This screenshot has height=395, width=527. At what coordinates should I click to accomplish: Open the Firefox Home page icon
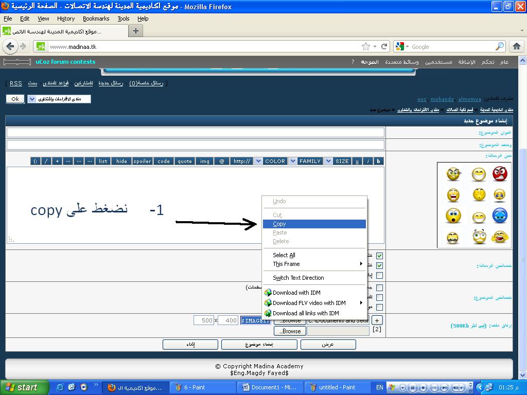coord(517,46)
